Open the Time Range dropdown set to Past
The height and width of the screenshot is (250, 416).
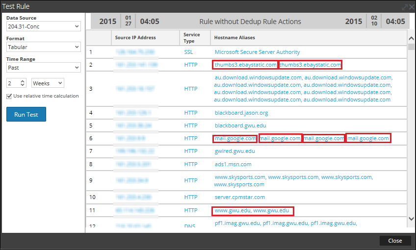(x=43, y=68)
